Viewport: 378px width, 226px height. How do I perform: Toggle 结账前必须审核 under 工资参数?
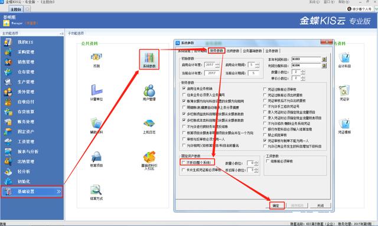268,161
